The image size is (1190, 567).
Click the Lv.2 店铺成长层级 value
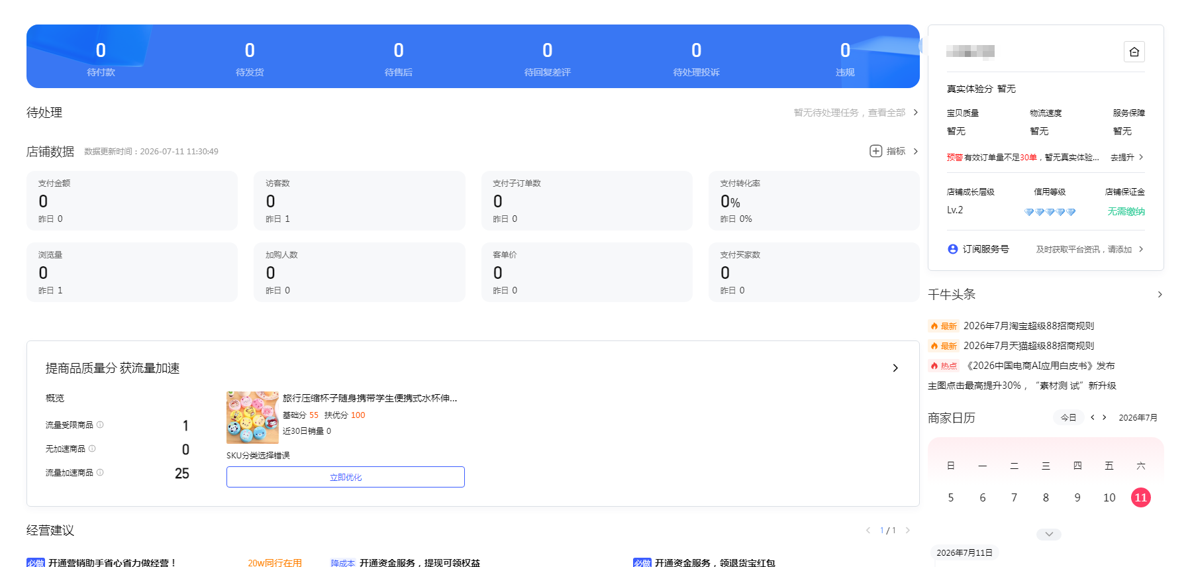pyautogui.click(x=955, y=210)
